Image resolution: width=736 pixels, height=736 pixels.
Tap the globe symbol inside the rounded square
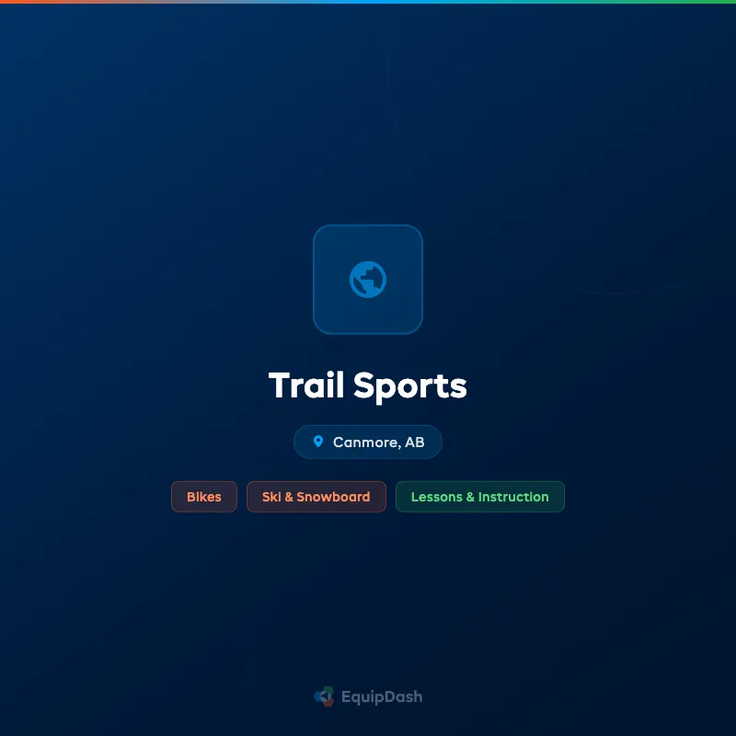click(368, 279)
